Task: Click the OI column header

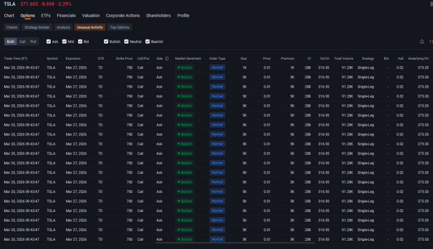Action: click(309, 59)
